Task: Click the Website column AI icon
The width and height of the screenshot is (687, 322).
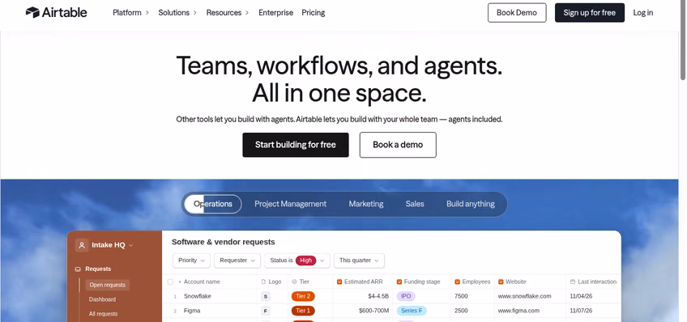Action: click(501, 282)
